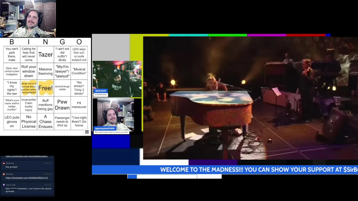Mark 'You can't park there, mate' square
This screenshot has width=358, height=201.
(x=12, y=54)
